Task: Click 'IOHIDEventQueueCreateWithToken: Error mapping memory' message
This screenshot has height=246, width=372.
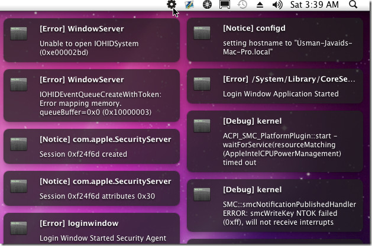Action: coord(101,103)
